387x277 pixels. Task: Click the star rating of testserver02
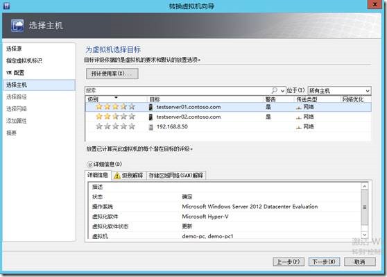[116, 117]
